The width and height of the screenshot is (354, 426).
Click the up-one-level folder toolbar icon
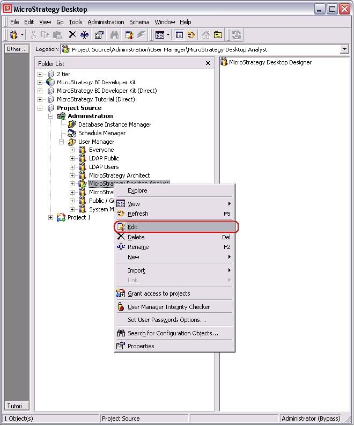point(218,35)
